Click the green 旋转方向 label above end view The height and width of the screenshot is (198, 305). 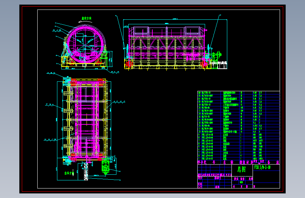coord(87,19)
